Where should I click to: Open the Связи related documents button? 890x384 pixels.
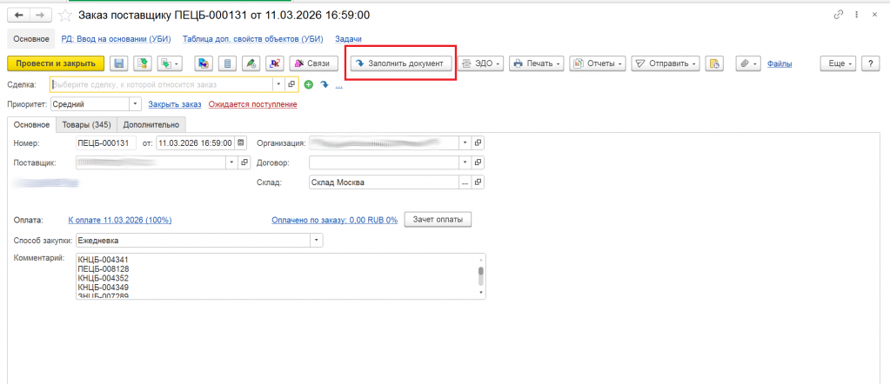tap(313, 64)
